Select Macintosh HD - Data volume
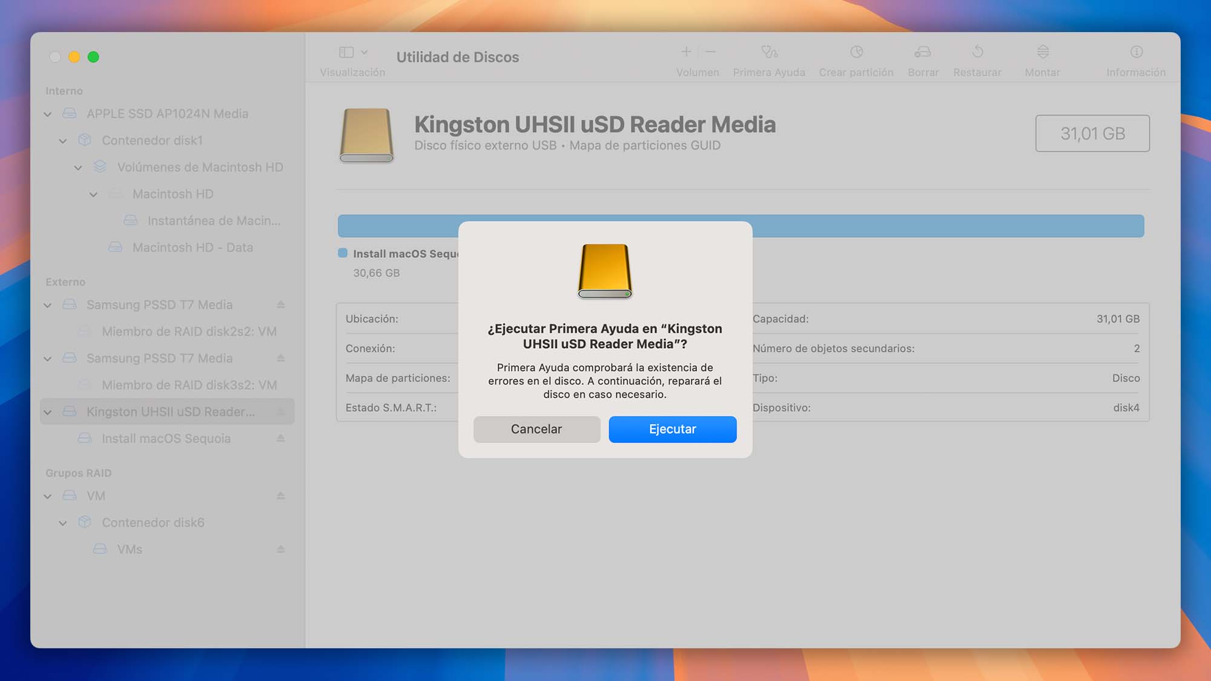The height and width of the screenshot is (681, 1211). coord(167,247)
